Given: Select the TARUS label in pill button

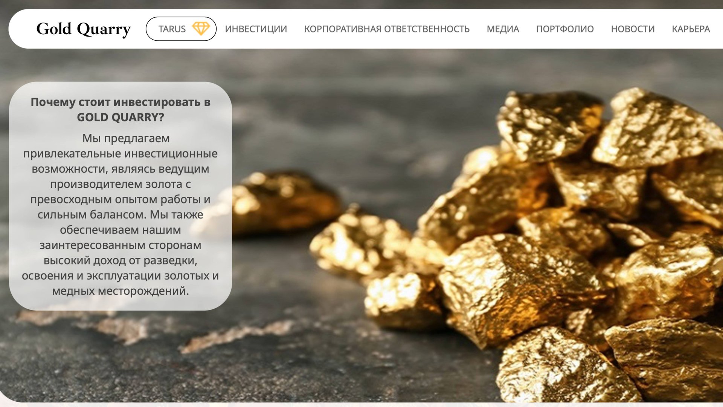Looking at the screenshot, I should tap(172, 29).
